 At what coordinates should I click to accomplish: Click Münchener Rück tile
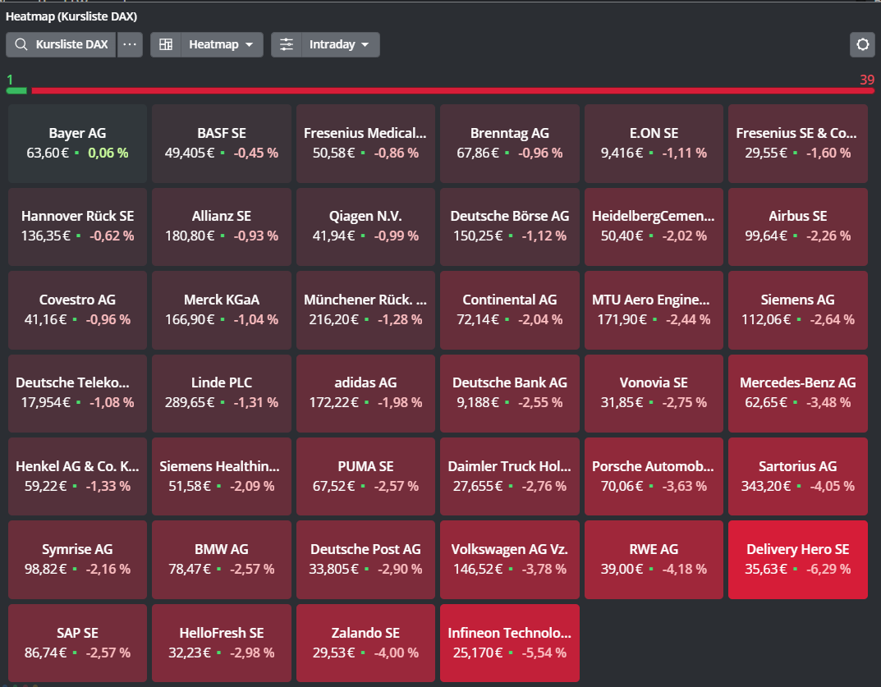click(x=365, y=310)
